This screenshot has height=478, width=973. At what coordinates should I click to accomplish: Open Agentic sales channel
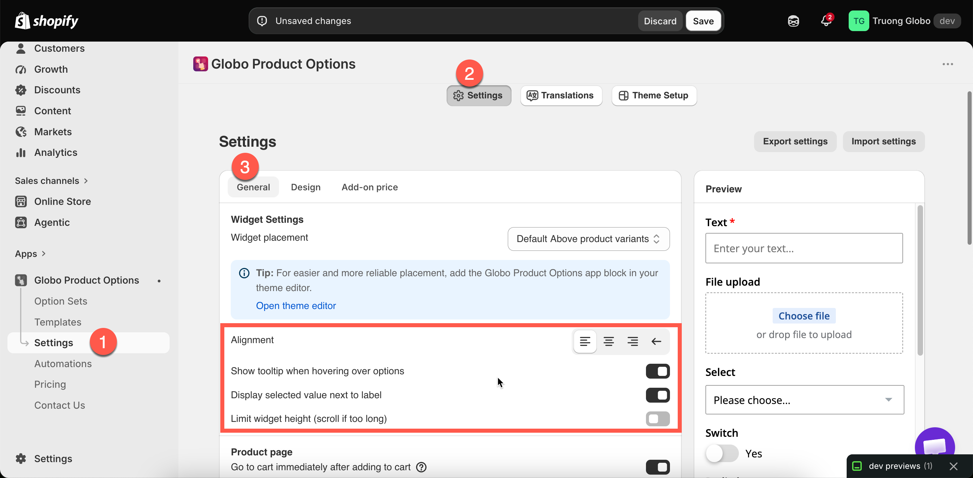click(43, 222)
